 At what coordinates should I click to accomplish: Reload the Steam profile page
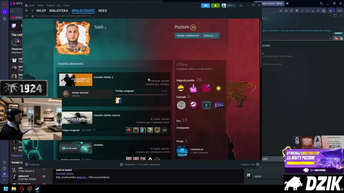(x=27, y=16)
